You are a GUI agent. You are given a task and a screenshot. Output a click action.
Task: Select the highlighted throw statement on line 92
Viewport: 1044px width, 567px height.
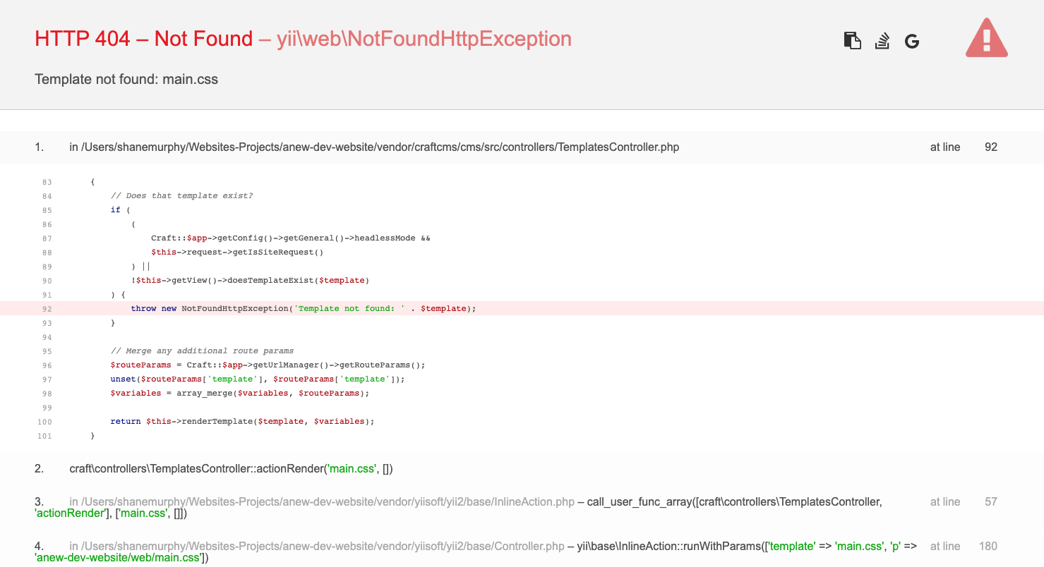pos(304,308)
